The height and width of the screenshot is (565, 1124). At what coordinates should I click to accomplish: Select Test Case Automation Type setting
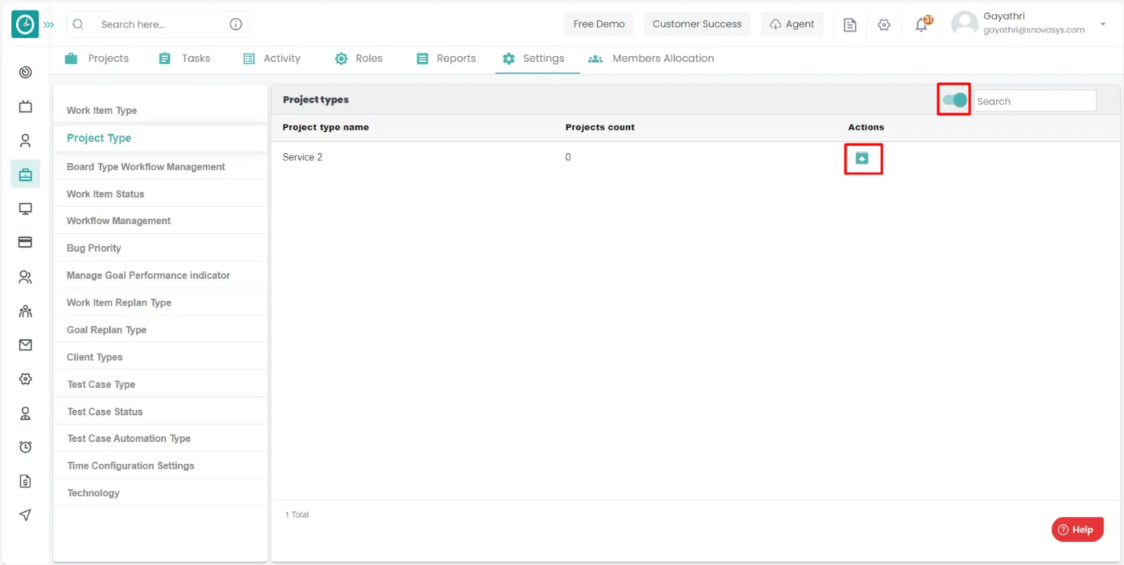[x=160, y=439]
